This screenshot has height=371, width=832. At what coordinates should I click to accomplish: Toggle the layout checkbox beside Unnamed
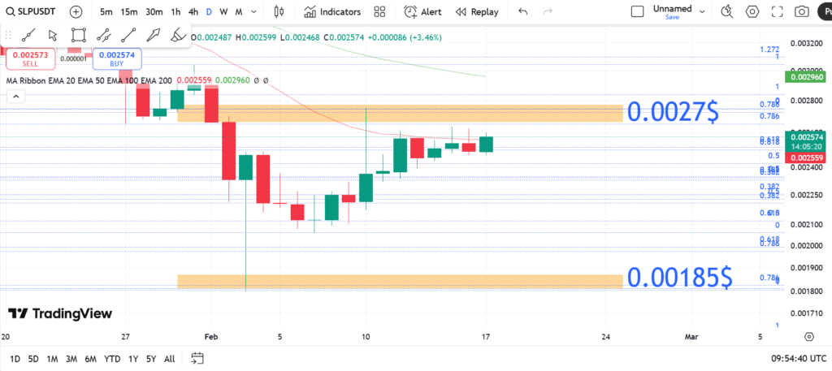click(638, 11)
